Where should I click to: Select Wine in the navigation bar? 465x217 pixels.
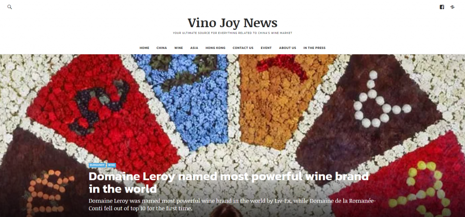tap(178, 48)
